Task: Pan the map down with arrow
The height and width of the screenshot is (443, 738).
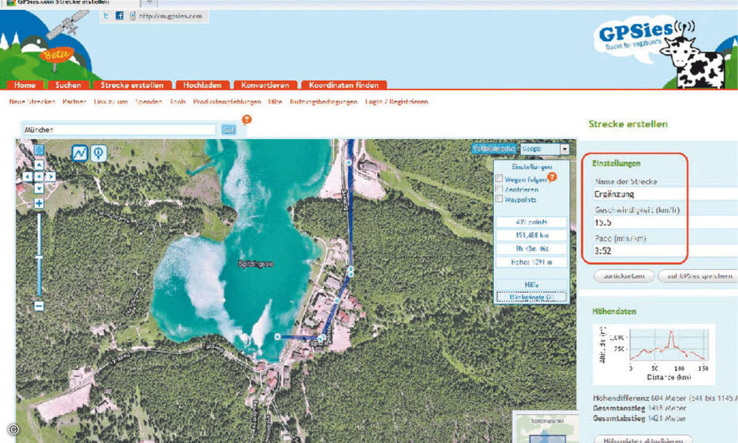Action: pos(39,188)
